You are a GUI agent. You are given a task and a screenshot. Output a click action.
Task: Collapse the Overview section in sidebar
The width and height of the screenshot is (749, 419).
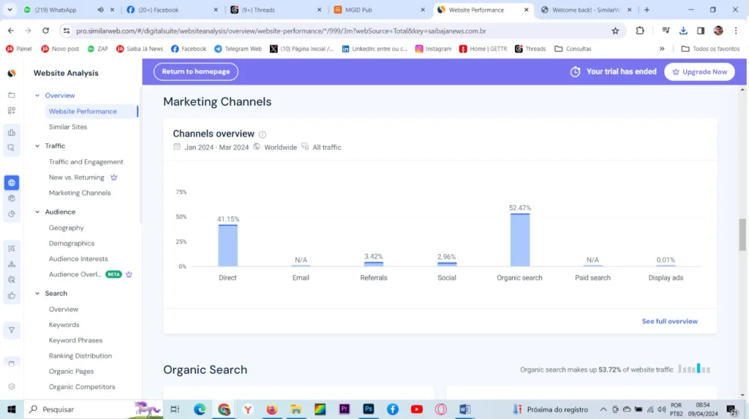click(x=37, y=96)
